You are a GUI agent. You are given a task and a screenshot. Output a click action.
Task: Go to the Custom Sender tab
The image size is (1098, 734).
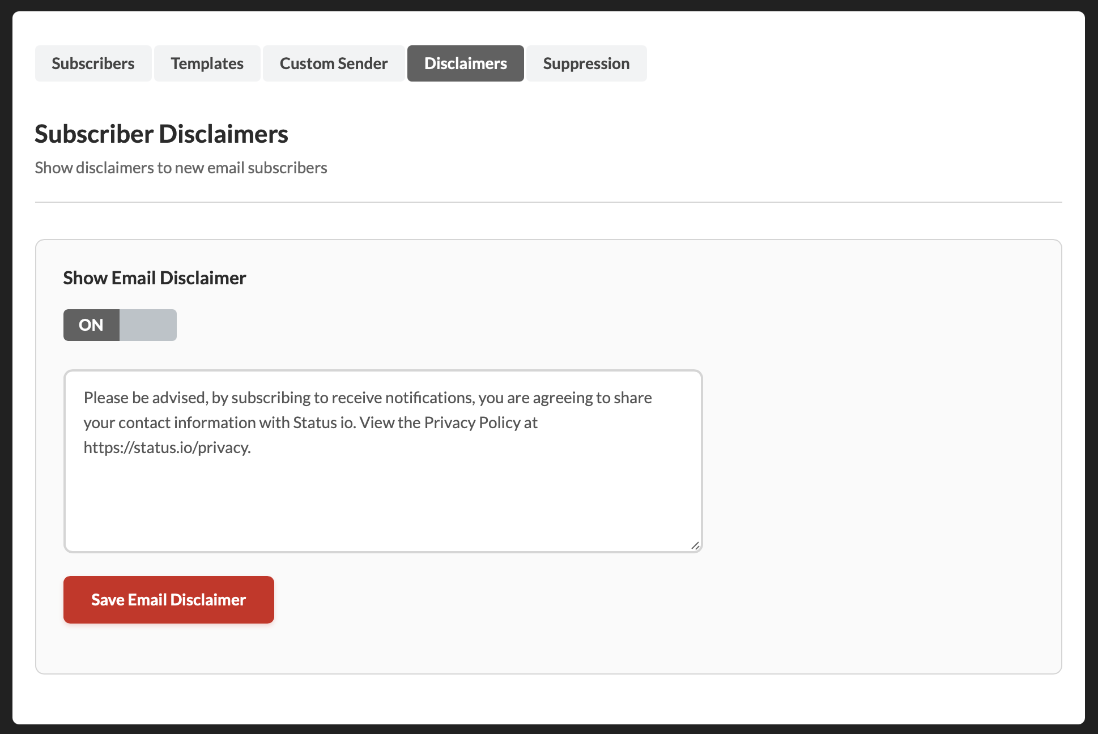333,63
